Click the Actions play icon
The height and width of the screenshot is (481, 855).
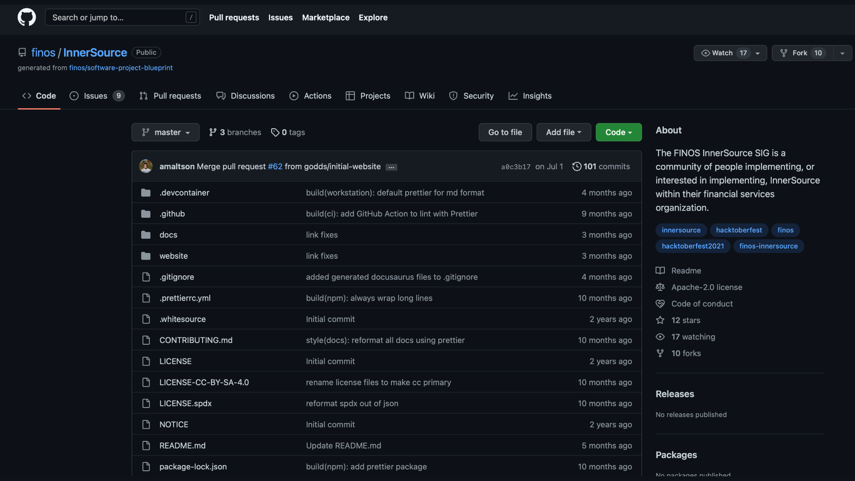click(x=294, y=96)
